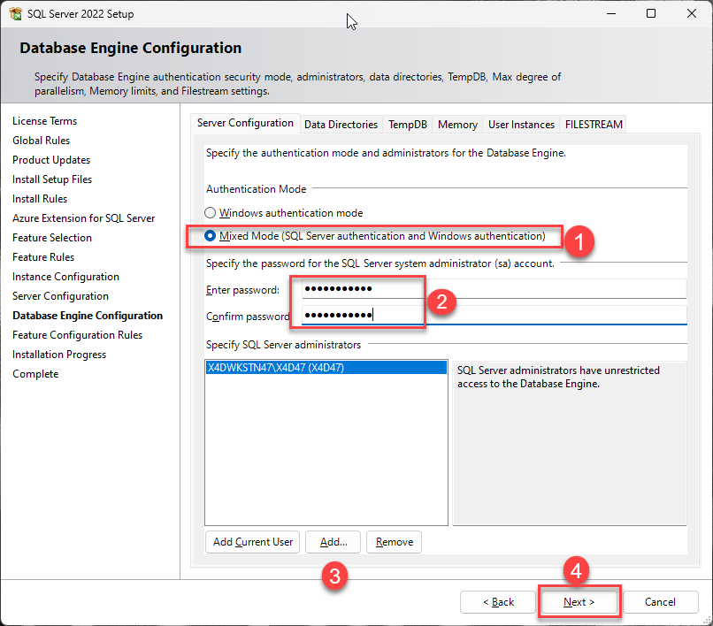
Task: Cancel the SQL Server setup
Action: point(660,602)
